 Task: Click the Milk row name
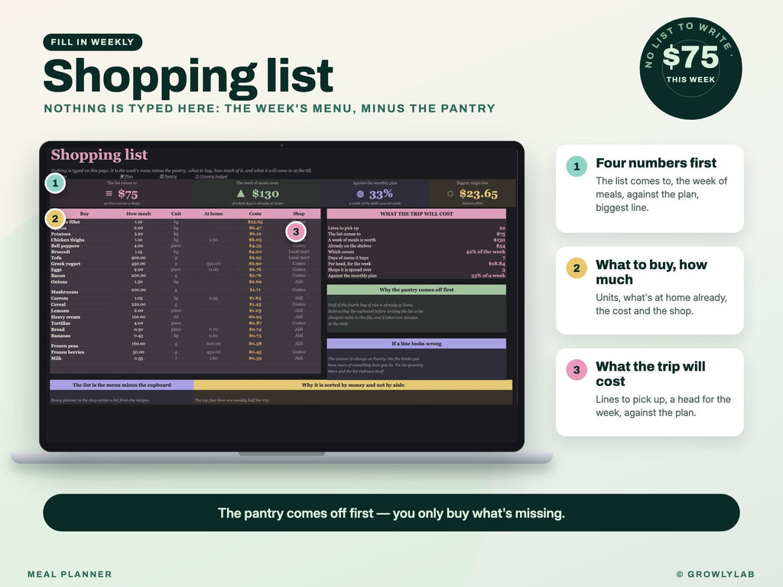[56, 358]
